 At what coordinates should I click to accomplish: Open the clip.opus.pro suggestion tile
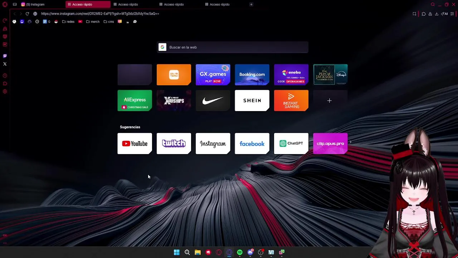330,144
